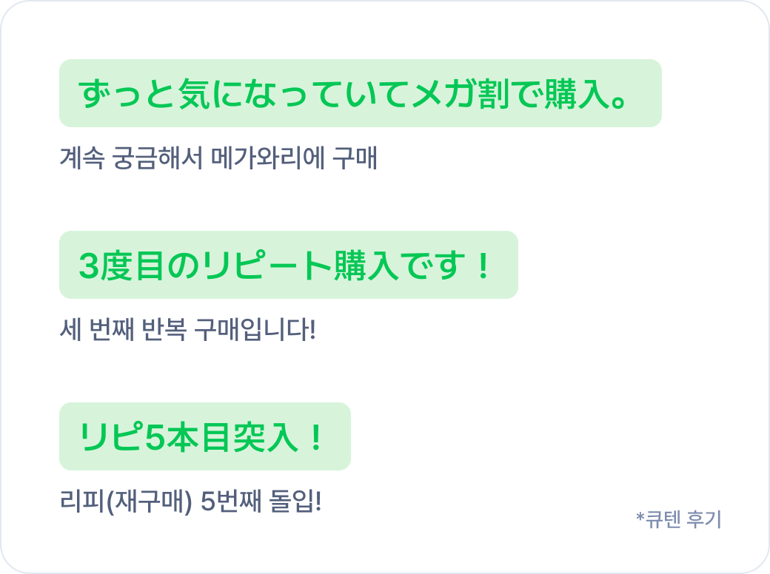Click the Korean text 계속 궁금해서 메가와리에 구매
The width and height of the screenshot is (770, 574).
pyautogui.click(x=218, y=158)
